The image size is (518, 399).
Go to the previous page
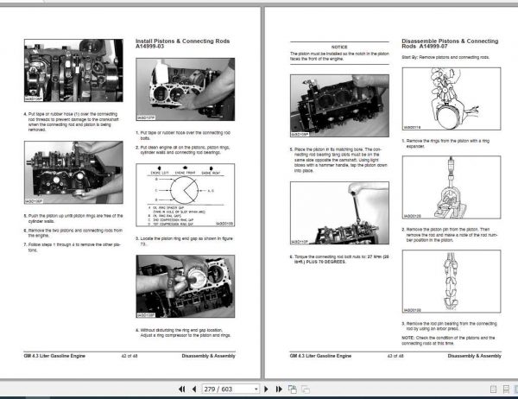point(194,389)
